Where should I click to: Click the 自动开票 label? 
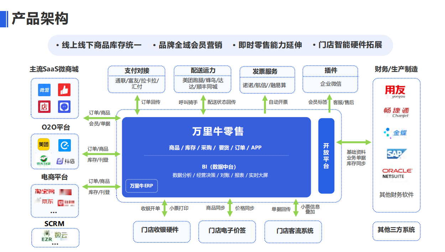(278, 102)
